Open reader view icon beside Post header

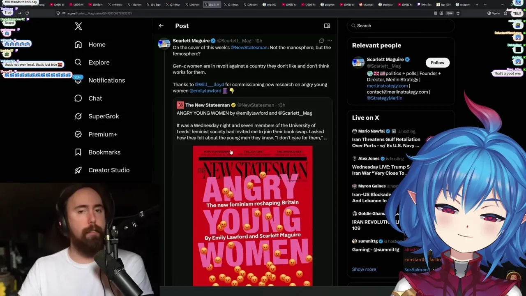(x=327, y=26)
